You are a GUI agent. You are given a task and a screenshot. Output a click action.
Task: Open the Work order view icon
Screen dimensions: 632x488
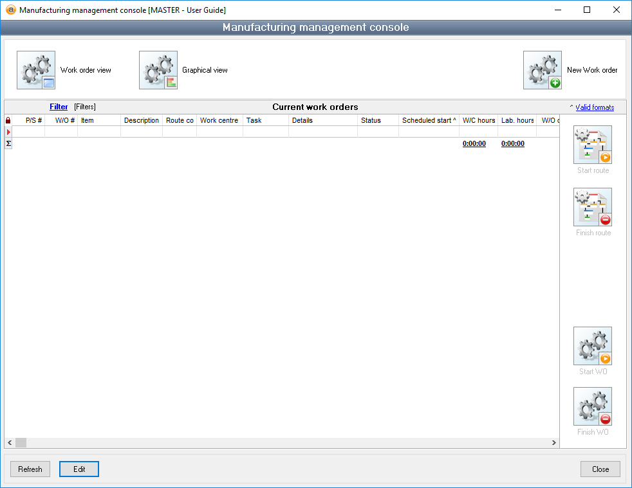tap(36, 70)
